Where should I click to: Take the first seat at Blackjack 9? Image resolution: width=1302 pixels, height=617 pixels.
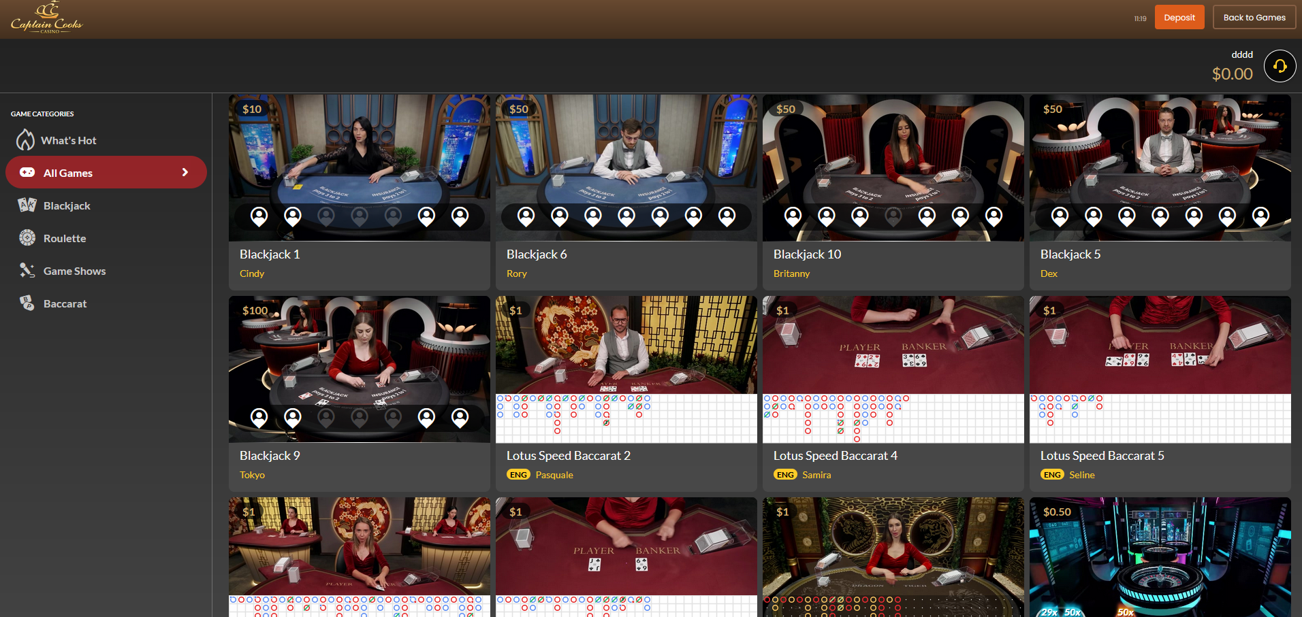point(259,418)
